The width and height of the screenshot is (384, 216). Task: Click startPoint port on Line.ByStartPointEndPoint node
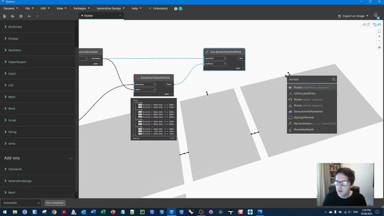[215, 59]
